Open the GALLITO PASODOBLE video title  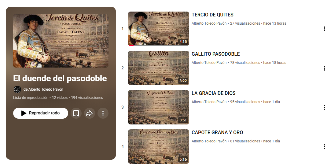pos(215,54)
